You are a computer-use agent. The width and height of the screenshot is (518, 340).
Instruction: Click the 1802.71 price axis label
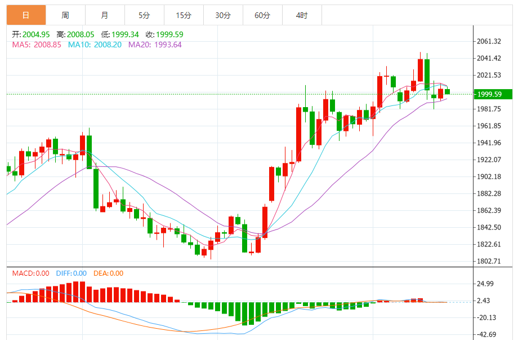point(489,261)
